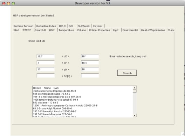The width and height of the screenshot is (185, 136).
Task: Click the results list scroll up arrow
Action: 135,88
